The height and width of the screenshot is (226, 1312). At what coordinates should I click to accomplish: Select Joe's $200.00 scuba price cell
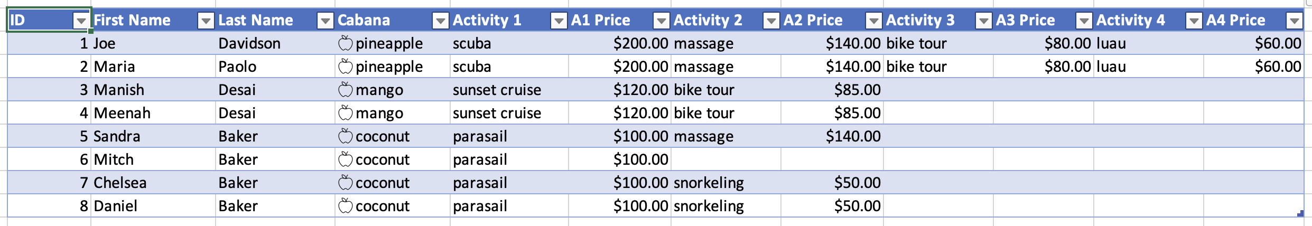pyautogui.click(x=620, y=43)
